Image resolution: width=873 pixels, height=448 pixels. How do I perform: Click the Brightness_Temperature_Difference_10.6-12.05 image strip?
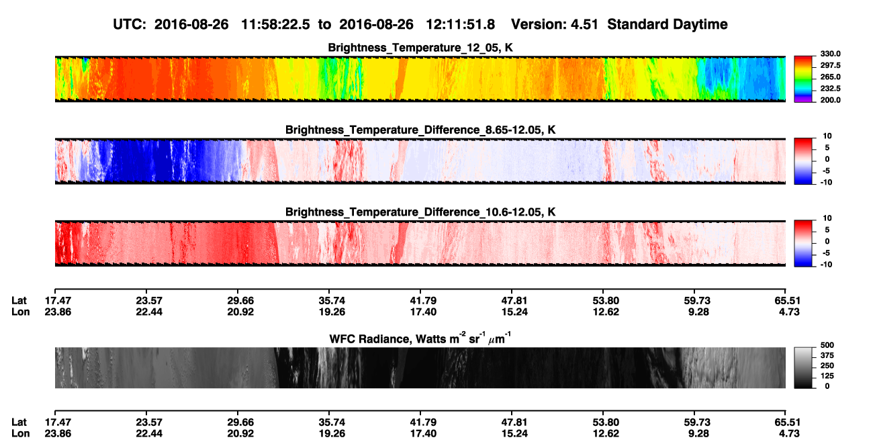point(420,243)
